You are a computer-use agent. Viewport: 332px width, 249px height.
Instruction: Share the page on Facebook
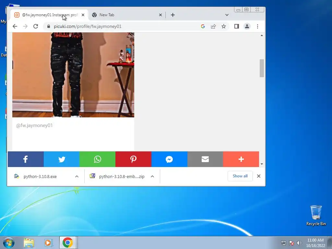click(x=26, y=159)
